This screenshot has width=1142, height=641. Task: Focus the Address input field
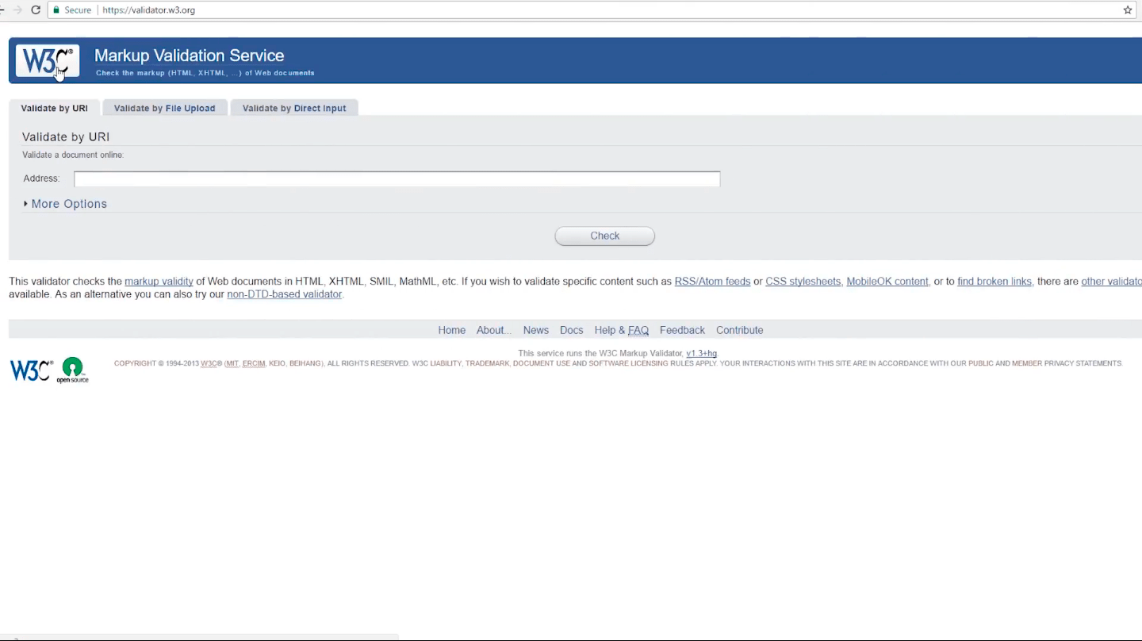pos(397,178)
